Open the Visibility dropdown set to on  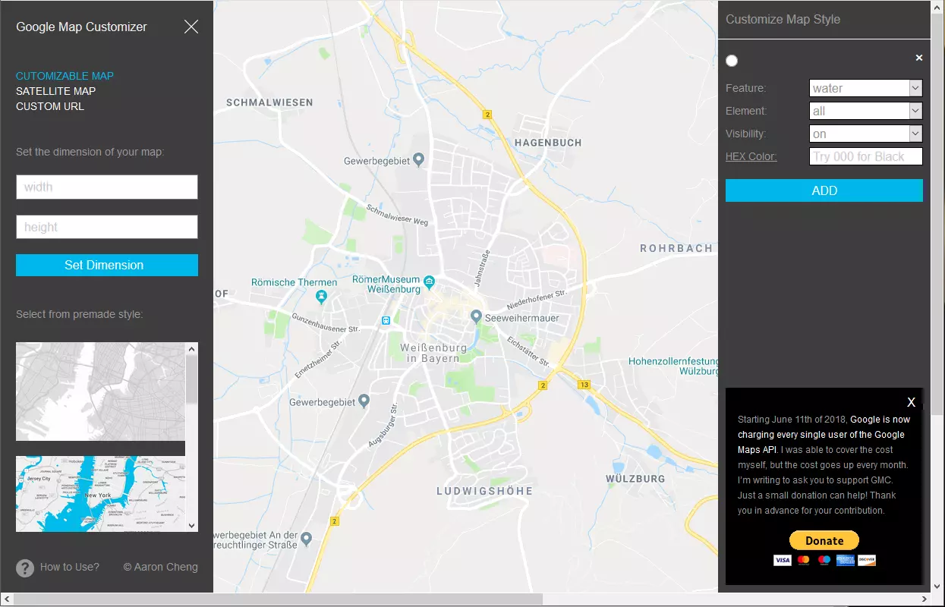865,134
